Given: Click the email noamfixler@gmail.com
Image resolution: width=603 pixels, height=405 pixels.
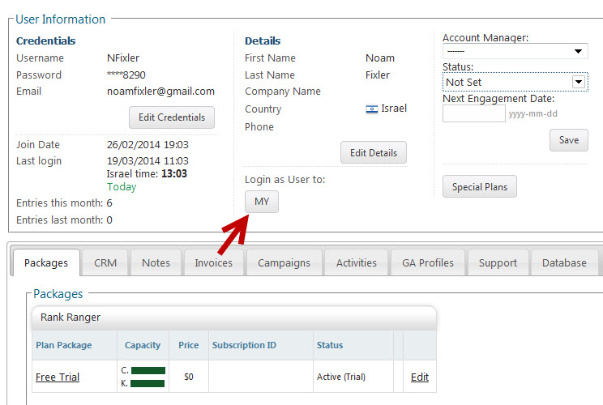Looking at the screenshot, I should (x=160, y=92).
